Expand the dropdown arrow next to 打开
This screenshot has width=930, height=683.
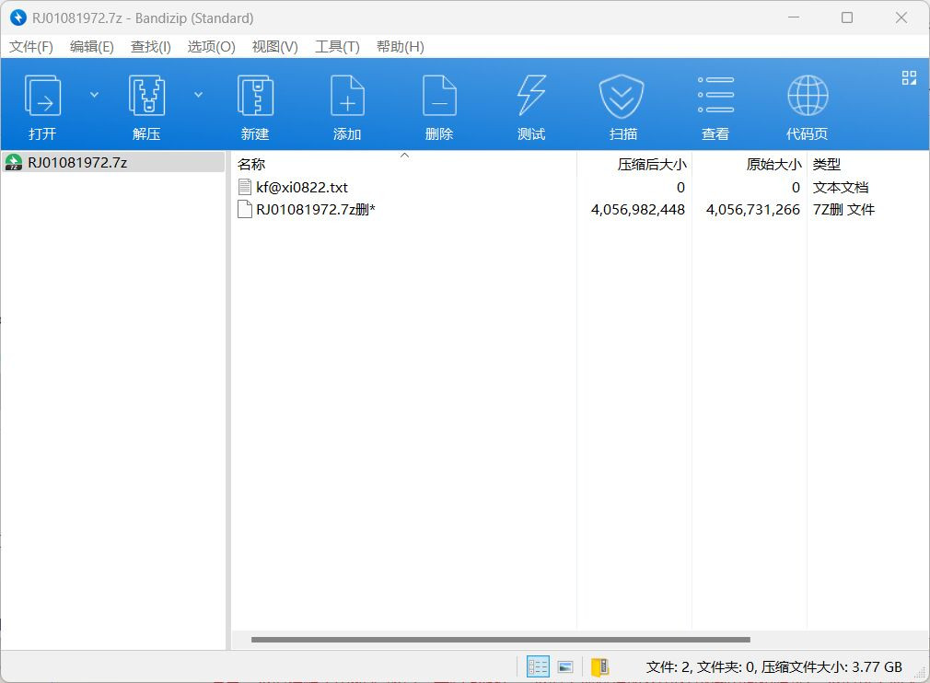[x=94, y=94]
